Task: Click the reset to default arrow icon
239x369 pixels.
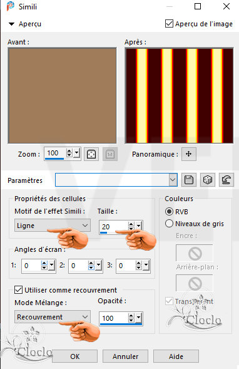Action: pyautogui.click(x=226, y=180)
